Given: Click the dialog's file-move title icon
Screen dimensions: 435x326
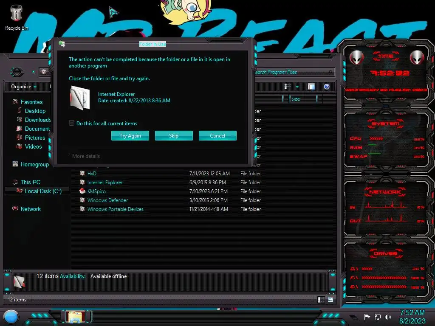Looking at the screenshot, I should [x=62, y=44].
